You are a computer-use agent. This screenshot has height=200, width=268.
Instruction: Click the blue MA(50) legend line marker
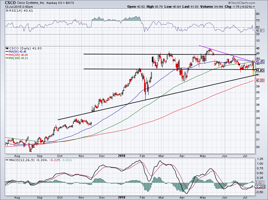click(x=7, y=51)
